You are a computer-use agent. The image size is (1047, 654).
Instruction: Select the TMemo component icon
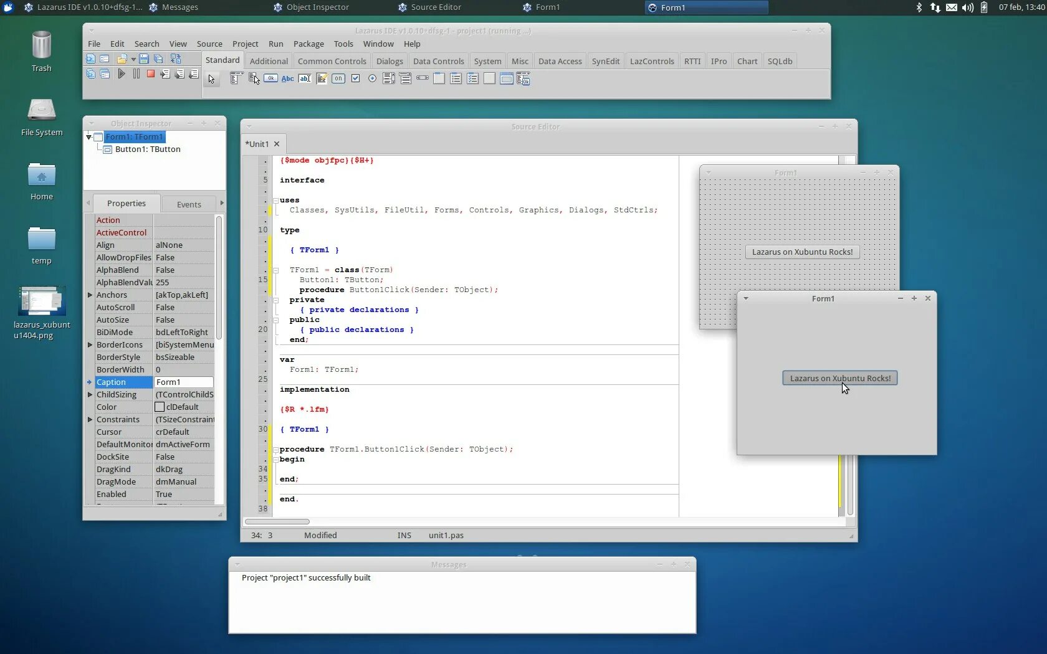pyautogui.click(x=322, y=78)
